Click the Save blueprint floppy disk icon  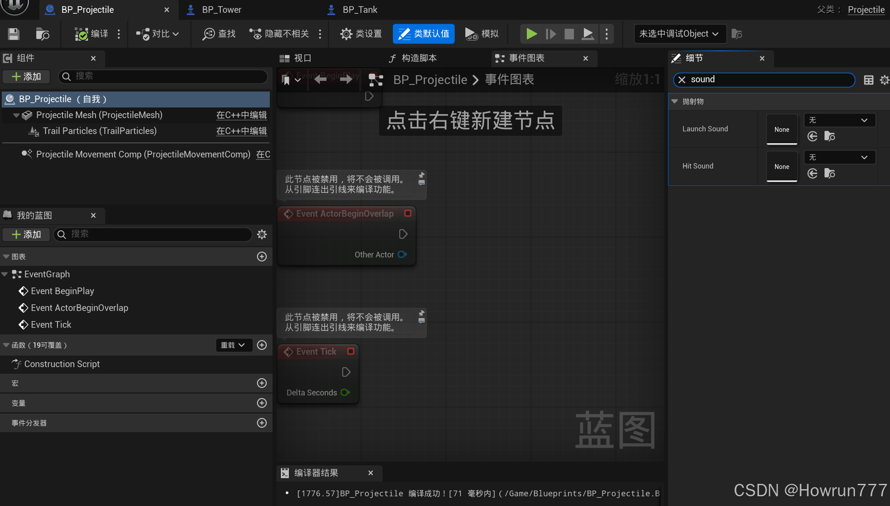[14, 34]
